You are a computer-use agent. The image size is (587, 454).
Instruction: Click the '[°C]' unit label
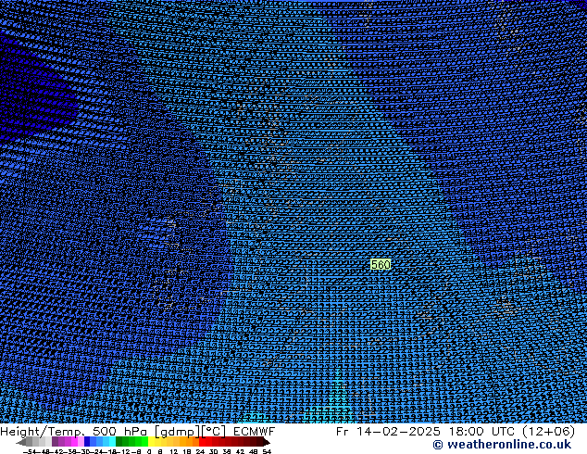tap(214, 432)
